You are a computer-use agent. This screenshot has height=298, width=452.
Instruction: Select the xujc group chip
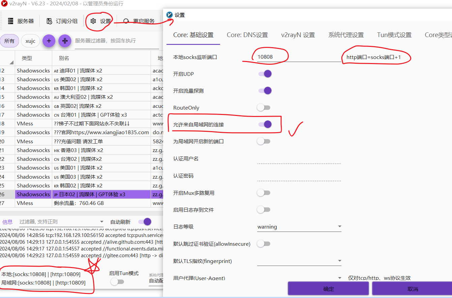pyautogui.click(x=30, y=41)
